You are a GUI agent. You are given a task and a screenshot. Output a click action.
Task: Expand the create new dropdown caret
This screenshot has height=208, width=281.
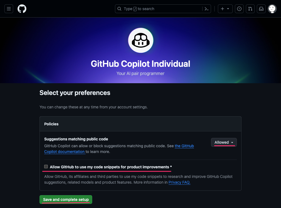pyautogui.click(x=228, y=9)
